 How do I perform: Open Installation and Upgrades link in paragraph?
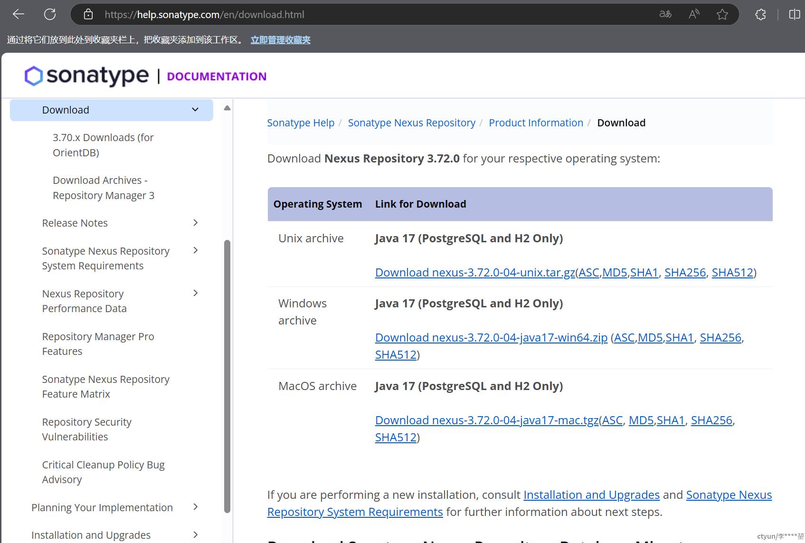pyautogui.click(x=591, y=495)
